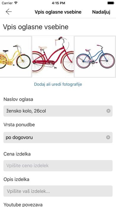Image resolution: width=116 pixels, height=207 pixels.
Task: Edit the ad title field 'žensko kolo, 26col'
Action: 58,111
